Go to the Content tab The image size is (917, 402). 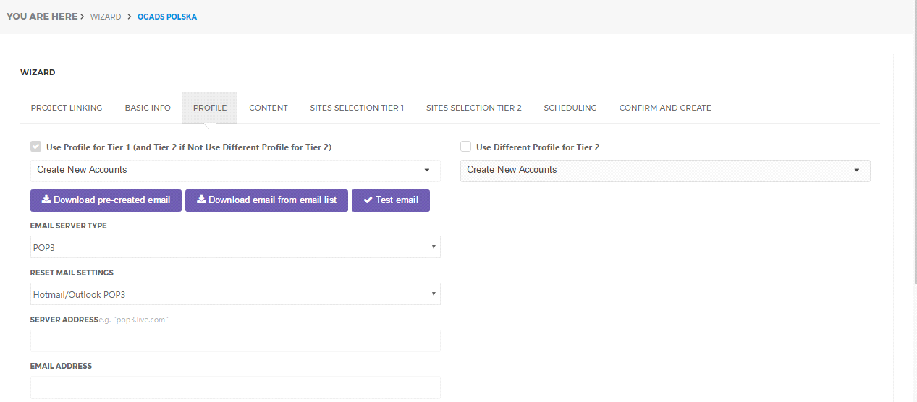tap(269, 108)
